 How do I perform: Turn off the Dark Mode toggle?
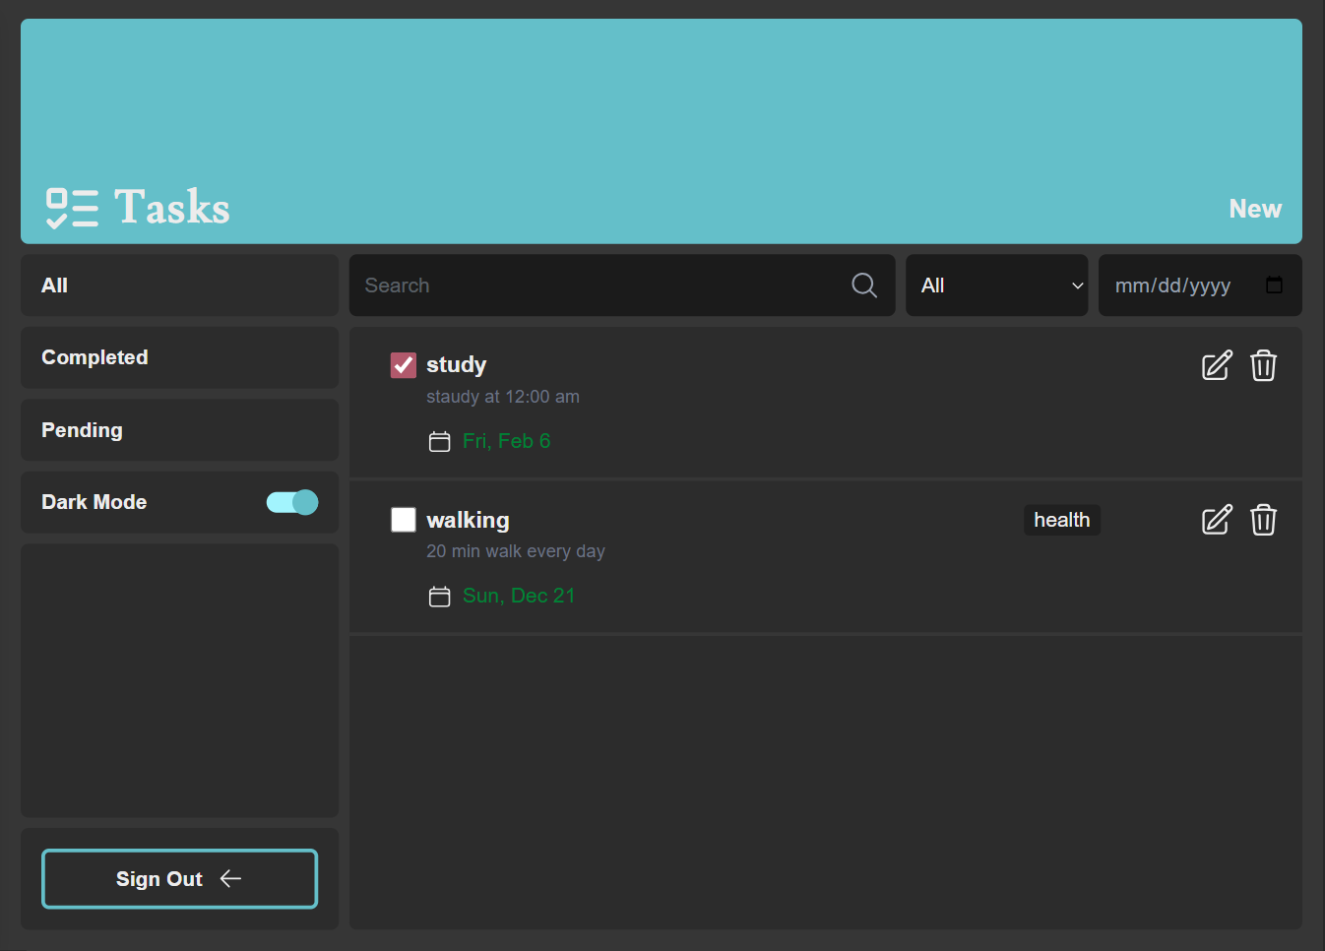[x=292, y=502]
